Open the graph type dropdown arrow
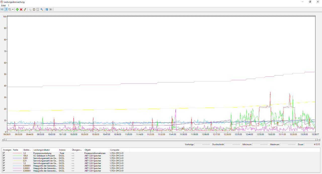The width and height of the screenshot is (322, 174). [13, 9]
